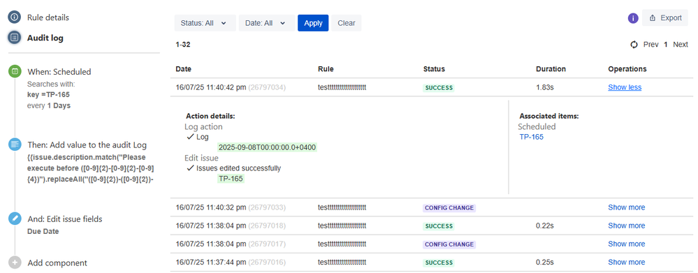698x273 pixels.
Task: Click the Rule details info icon
Action: (15, 17)
